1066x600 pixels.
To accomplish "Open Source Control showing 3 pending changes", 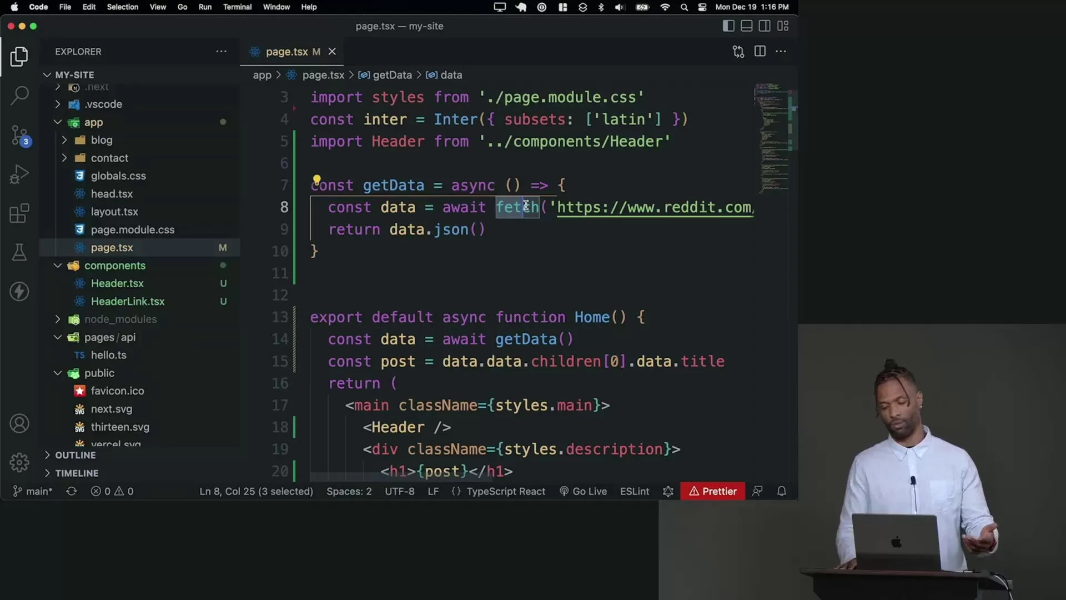I will 19,135.
